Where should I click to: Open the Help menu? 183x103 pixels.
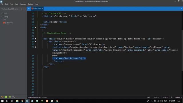click(36, 4)
